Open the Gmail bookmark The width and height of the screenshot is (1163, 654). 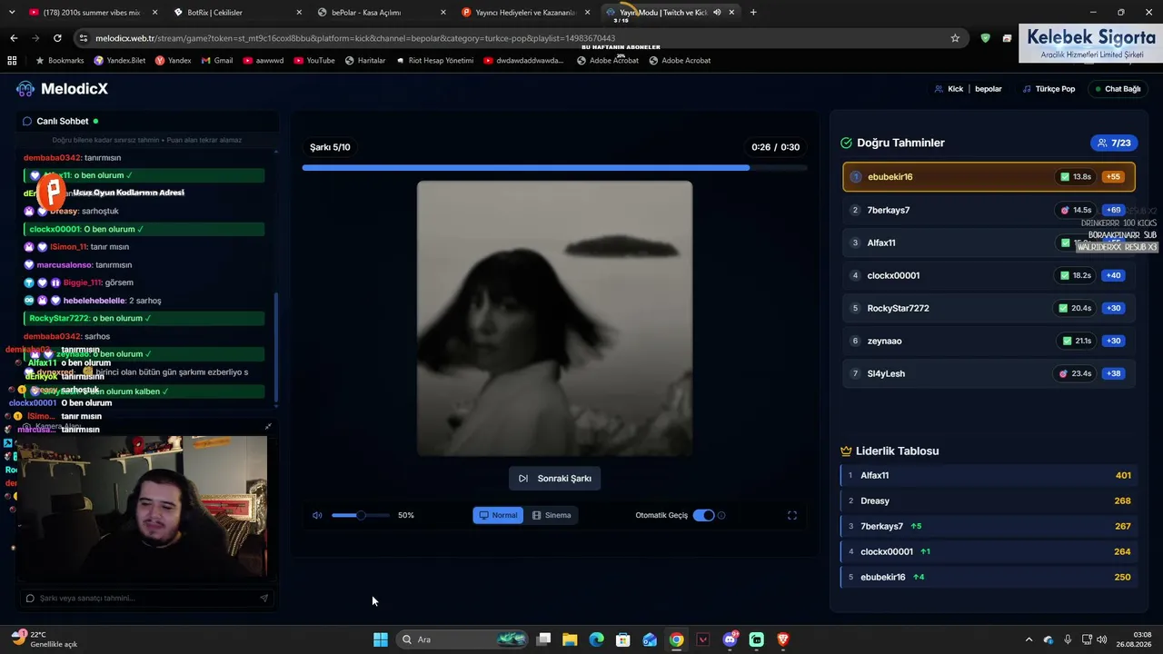(x=216, y=60)
